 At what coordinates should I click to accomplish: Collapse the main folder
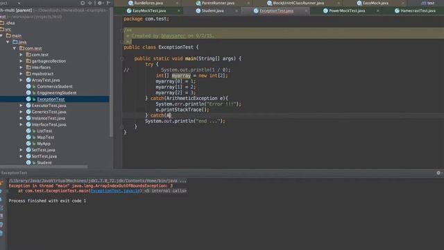pos(1,35)
